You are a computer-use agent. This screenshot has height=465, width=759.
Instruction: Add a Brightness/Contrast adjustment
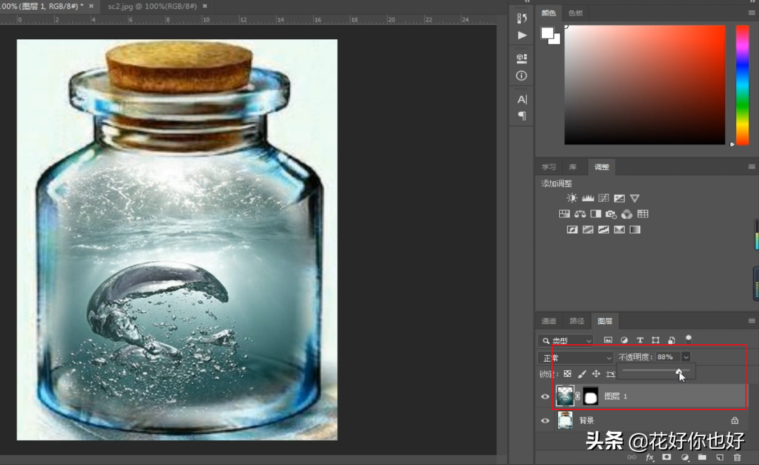point(572,198)
